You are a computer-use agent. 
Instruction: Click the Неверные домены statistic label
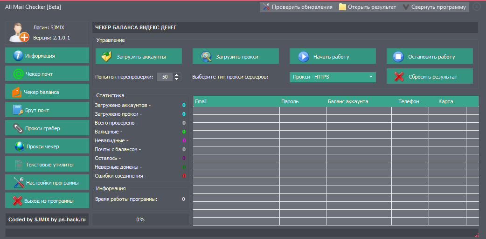118,167
